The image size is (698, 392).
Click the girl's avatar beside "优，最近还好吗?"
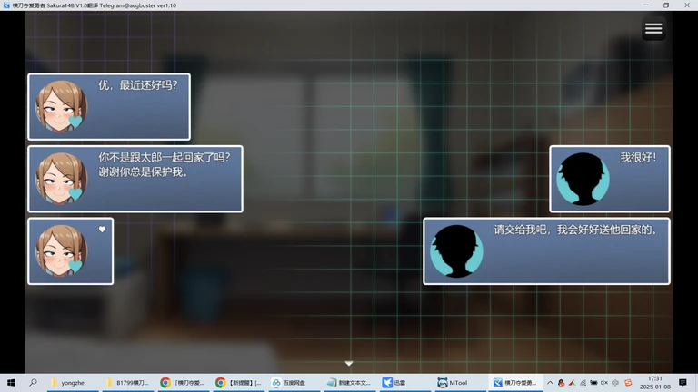tap(61, 107)
